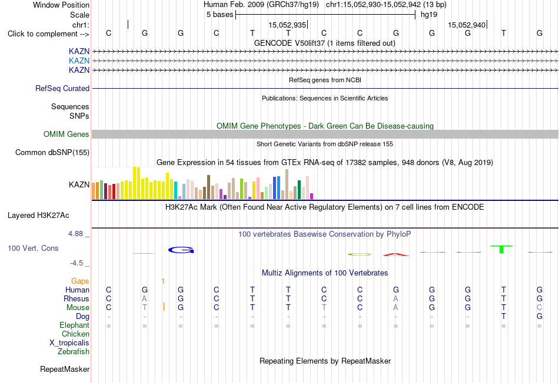
Task: Select the Chicken alignment row label
Action: click(75, 334)
